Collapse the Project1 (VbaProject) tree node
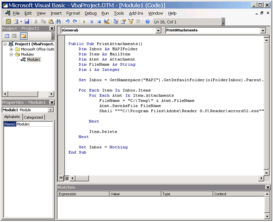The height and width of the screenshot is (222, 273). [5, 44]
